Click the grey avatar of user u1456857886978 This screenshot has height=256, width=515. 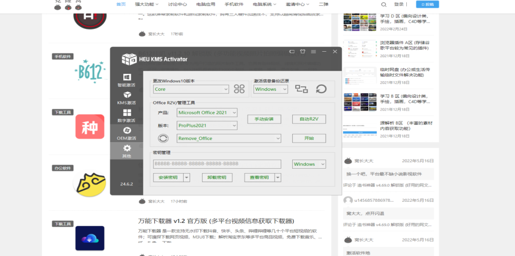(x=348, y=200)
